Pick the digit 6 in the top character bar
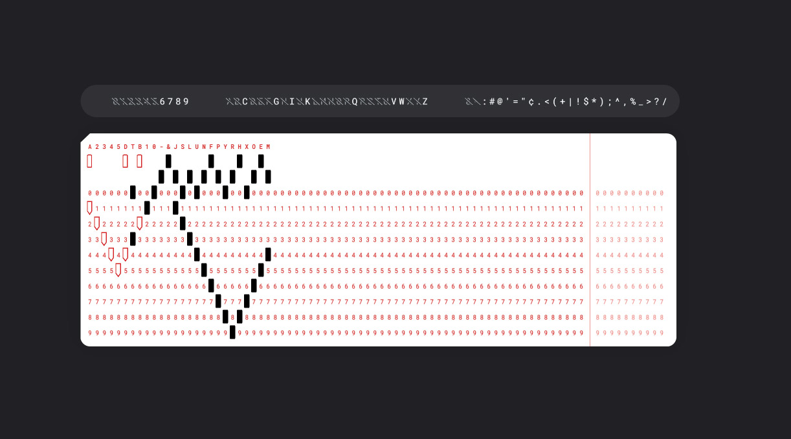The height and width of the screenshot is (439, 791). pyautogui.click(x=162, y=102)
